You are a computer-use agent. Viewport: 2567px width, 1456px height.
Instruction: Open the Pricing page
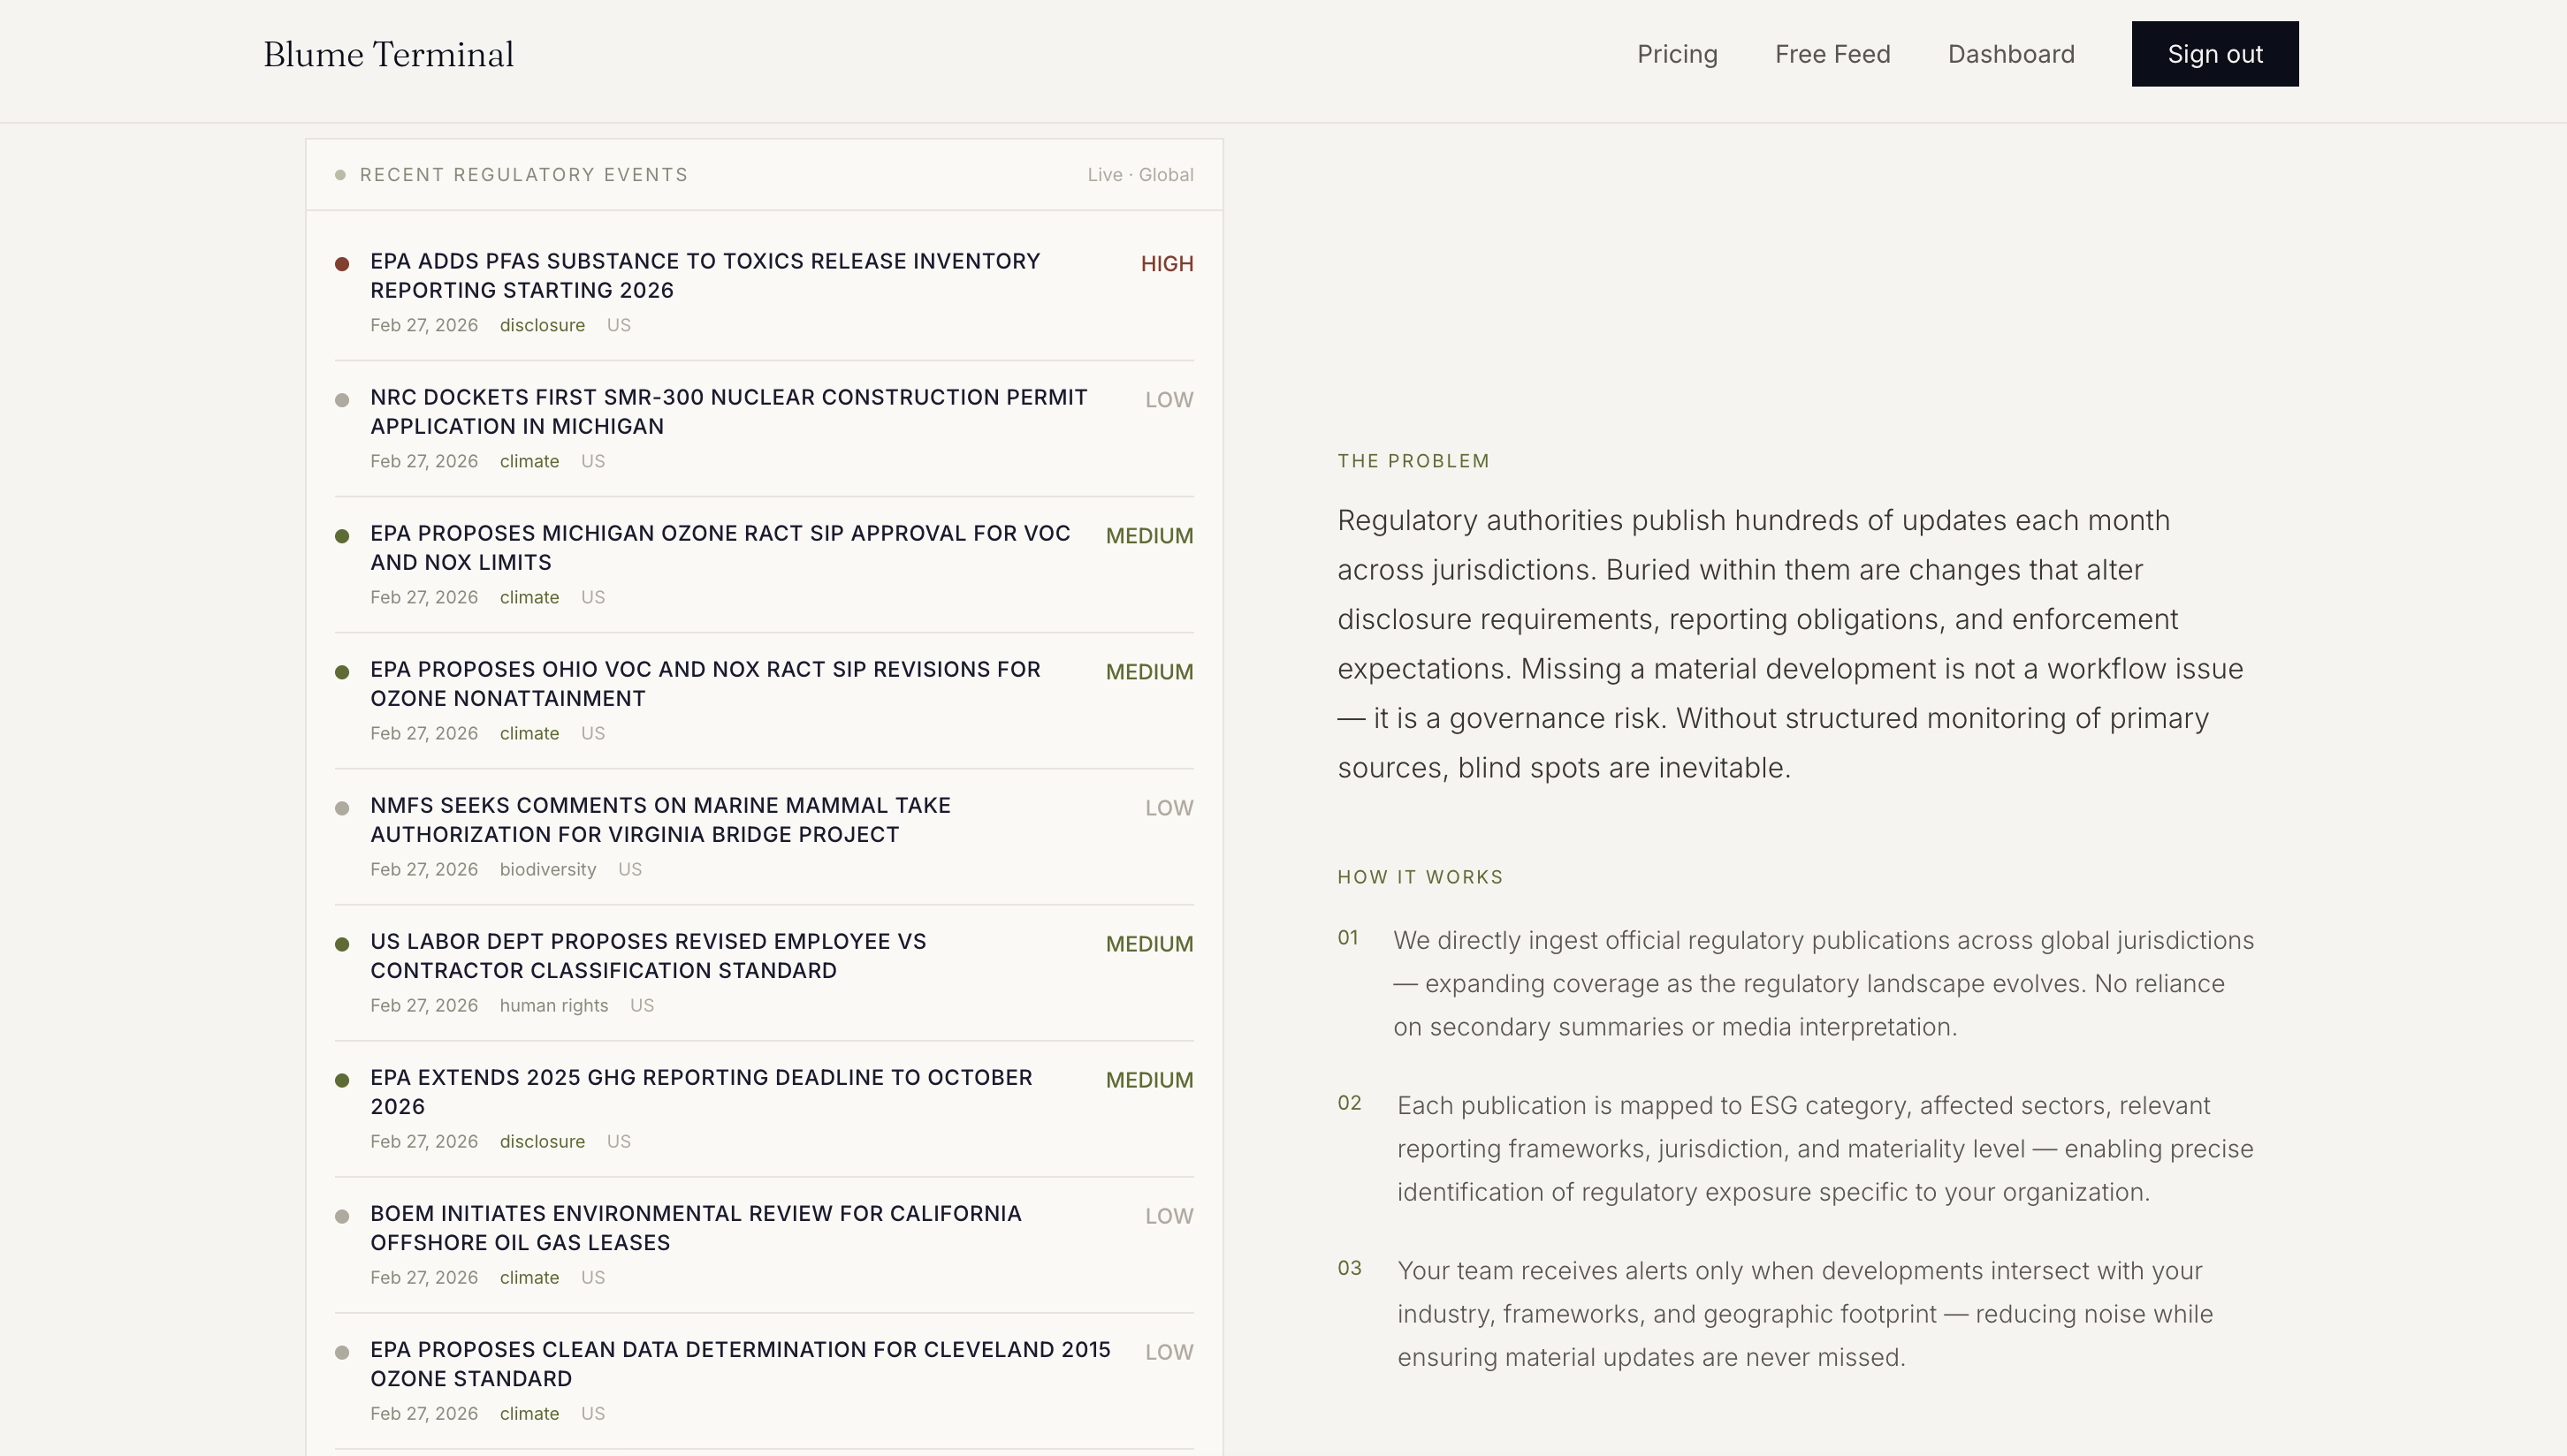(x=1677, y=54)
